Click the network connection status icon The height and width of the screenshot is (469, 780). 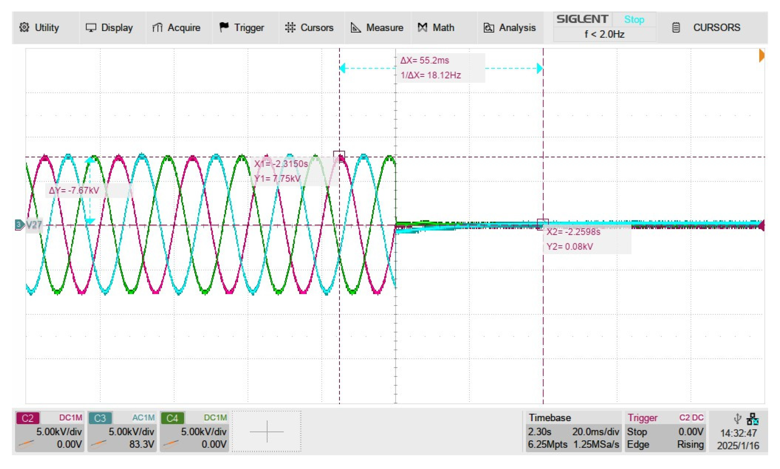pos(752,419)
